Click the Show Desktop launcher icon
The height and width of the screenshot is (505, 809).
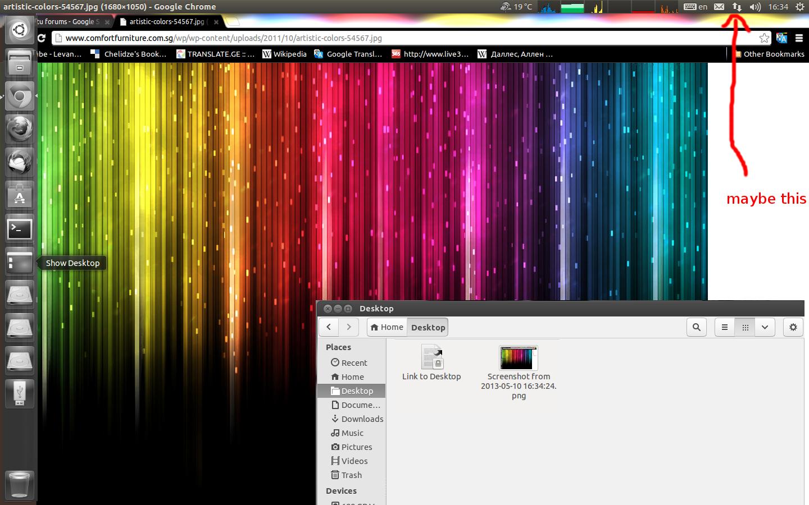coord(19,262)
